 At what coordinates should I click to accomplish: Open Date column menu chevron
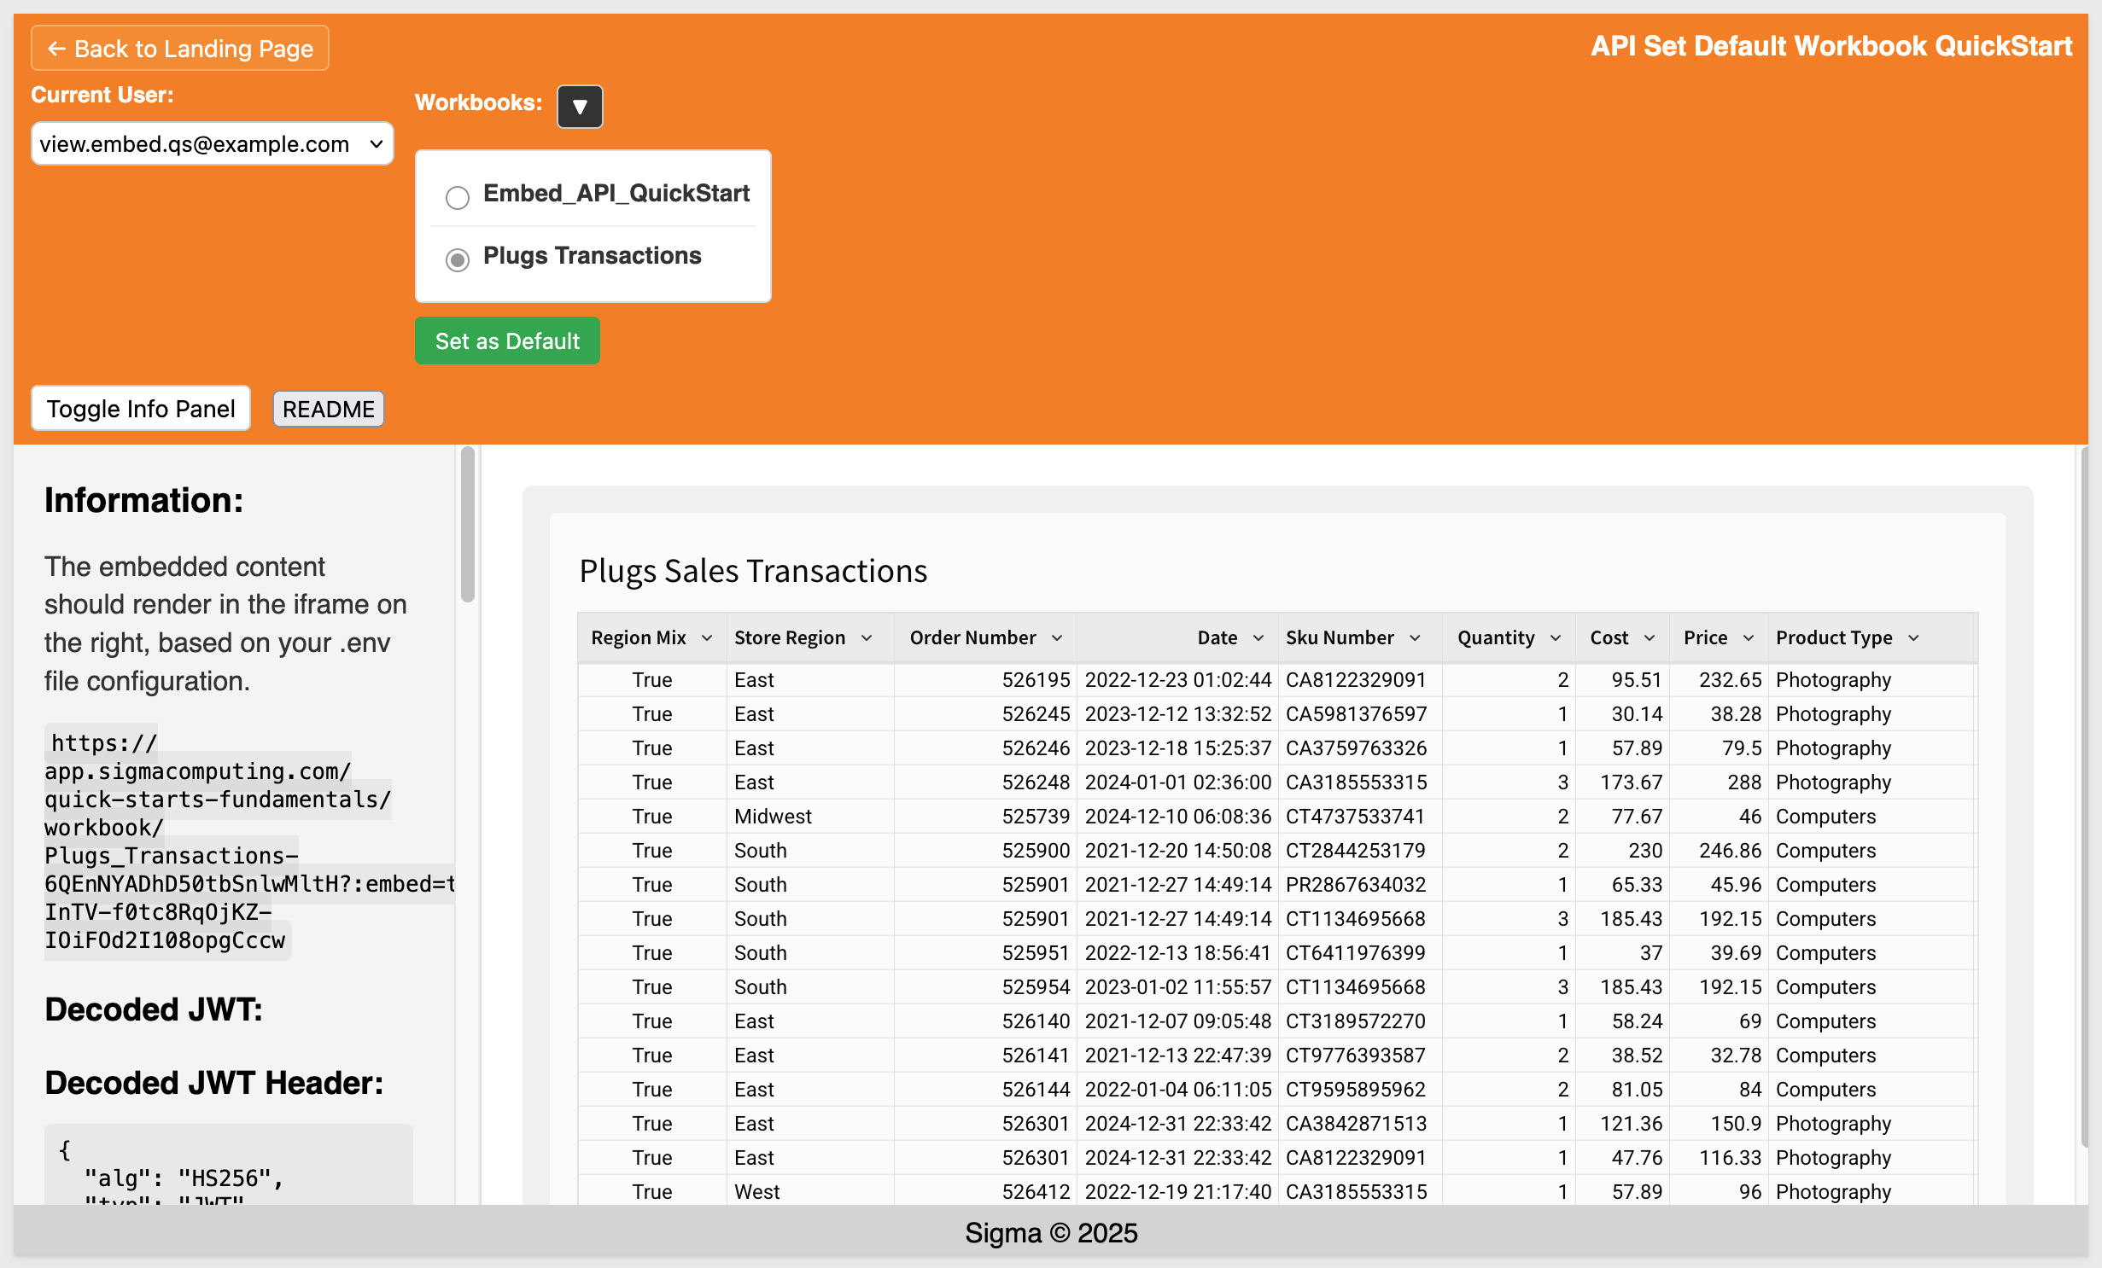tap(1258, 638)
